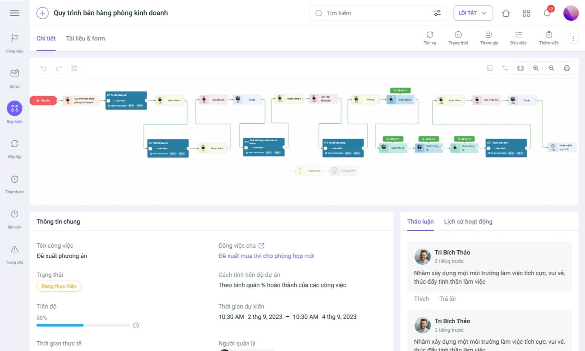The height and width of the screenshot is (351, 585).
Task: Switch to the Lịch sử hoạt động tab
Action: coord(468,222)
